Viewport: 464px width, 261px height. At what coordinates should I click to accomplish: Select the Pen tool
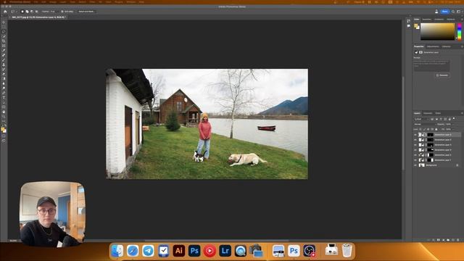coord(4,93)
